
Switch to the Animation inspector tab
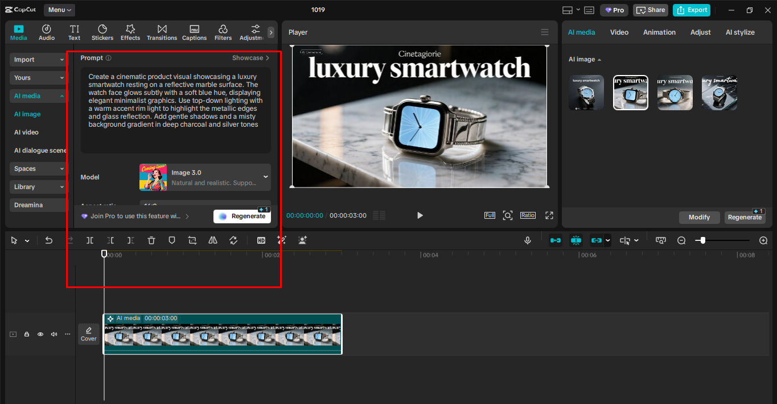tap(659, 32)
